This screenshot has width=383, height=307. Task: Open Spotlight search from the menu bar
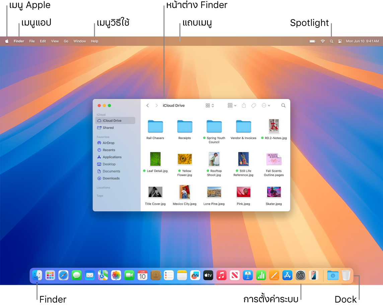(x=331, y=41)
